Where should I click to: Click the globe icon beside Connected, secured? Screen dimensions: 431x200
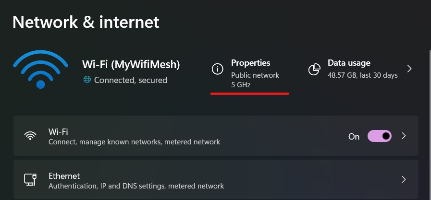87,80
